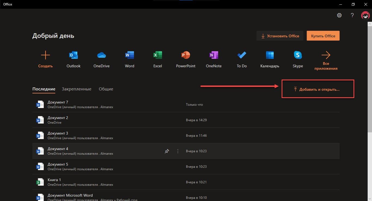The image size is (372, 201).
Task: Launch the To Do app
Action: tap(242, 55)
